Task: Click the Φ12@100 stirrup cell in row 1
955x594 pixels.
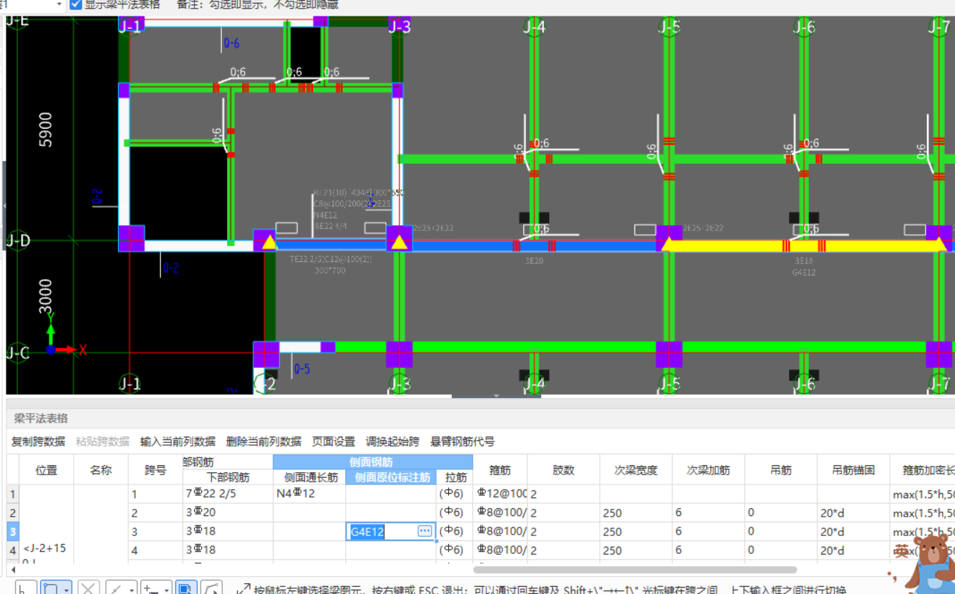Action: click(x=500, y=494)
